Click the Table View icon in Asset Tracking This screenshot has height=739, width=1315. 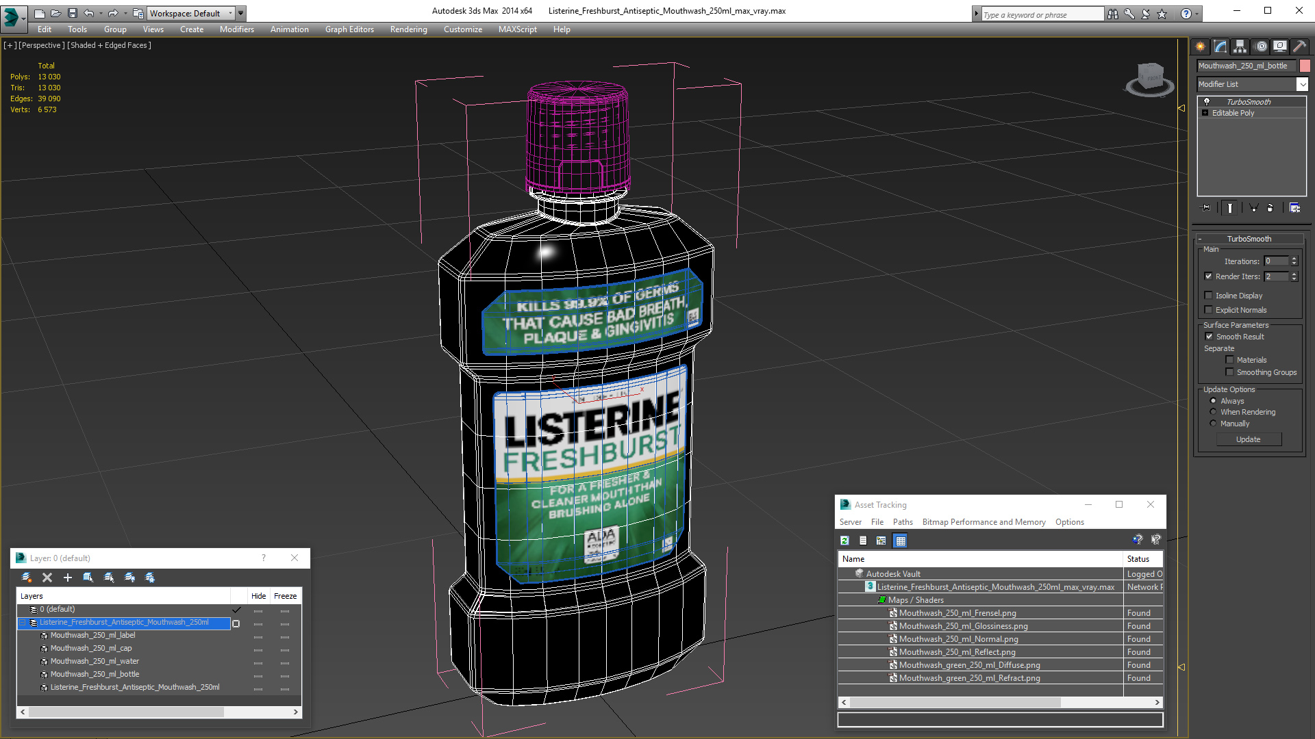pos(901,541)
